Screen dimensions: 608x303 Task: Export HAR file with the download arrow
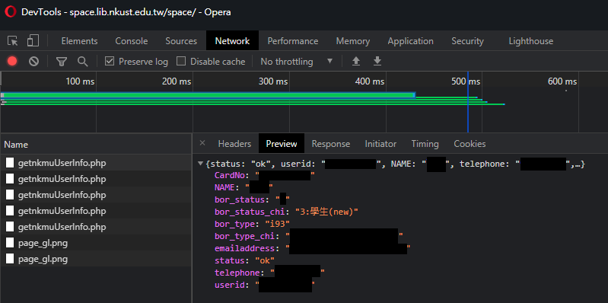[377, 62]
